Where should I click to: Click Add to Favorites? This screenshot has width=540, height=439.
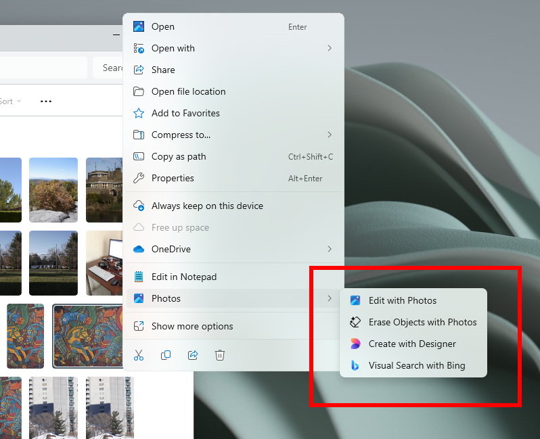185,113
